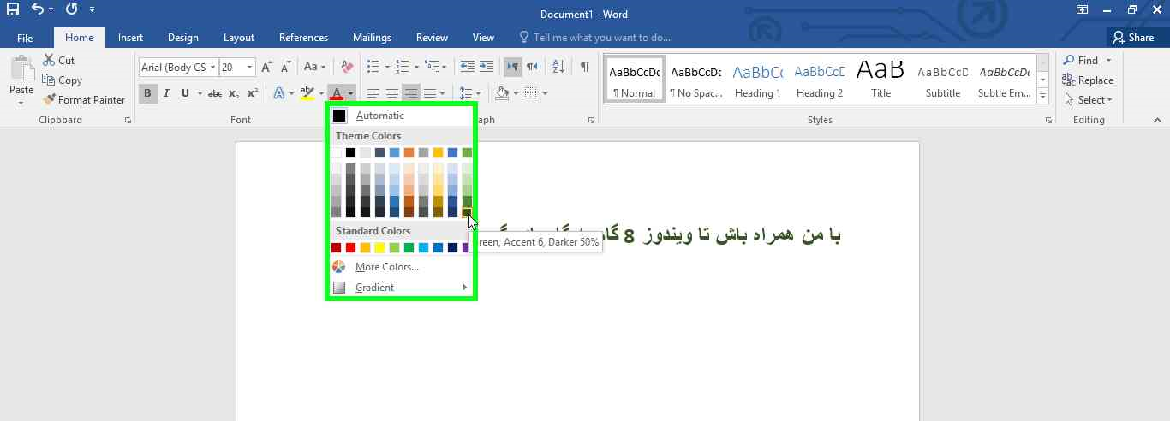Click the Clear All Formatting eraser icon
This screenshot has height=421, width=1170.
pyautogui.click(x=346, y=67)
